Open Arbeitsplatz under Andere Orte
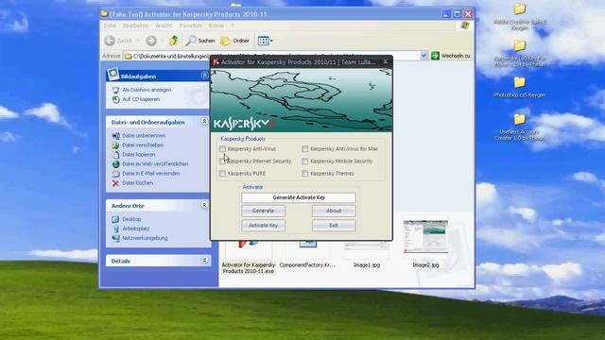The width and height of the screenshot is (605, 340). (136, 229)
